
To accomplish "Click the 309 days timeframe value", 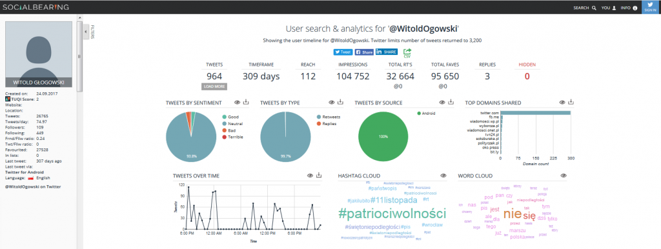I will tap(261, 76).
